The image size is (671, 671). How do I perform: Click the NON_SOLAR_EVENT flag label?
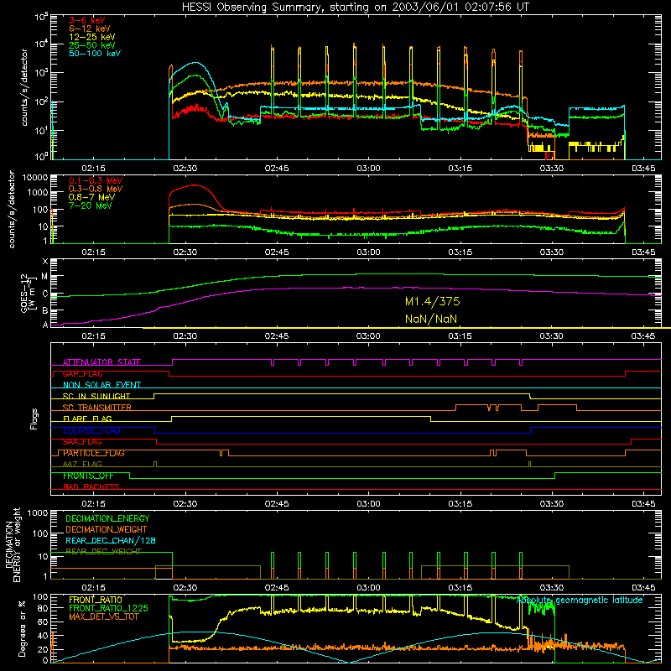coord(101,385)
